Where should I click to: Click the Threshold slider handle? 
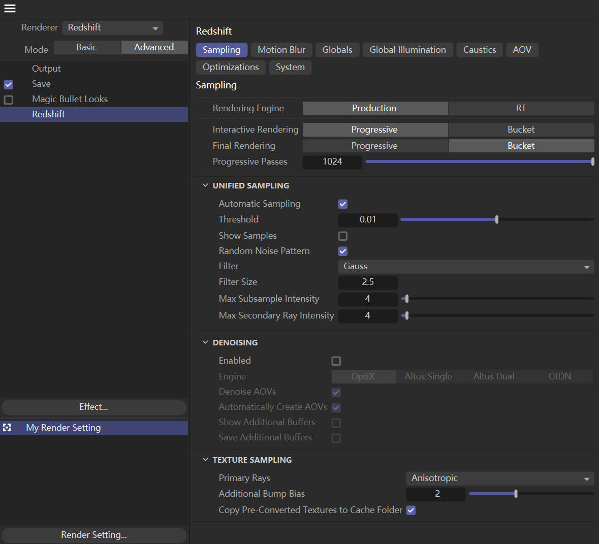click(496, 219)
